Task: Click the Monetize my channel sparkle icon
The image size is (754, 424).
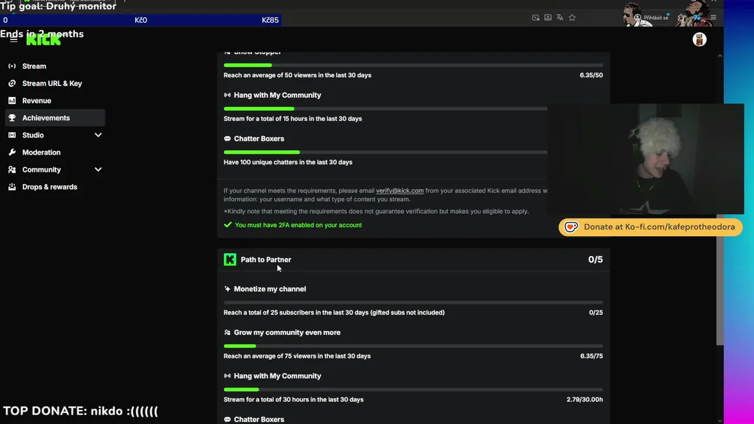Action: point(227,289)
